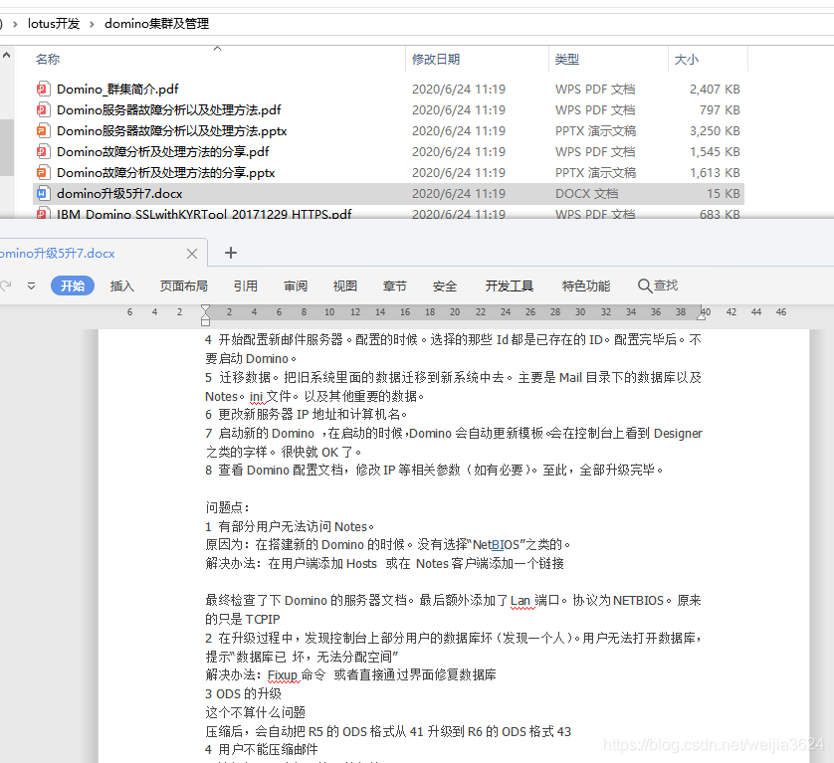Select file domino升级5升7.docx
The width and height of the screenshot is (834, 763).
tap(119, 194)
